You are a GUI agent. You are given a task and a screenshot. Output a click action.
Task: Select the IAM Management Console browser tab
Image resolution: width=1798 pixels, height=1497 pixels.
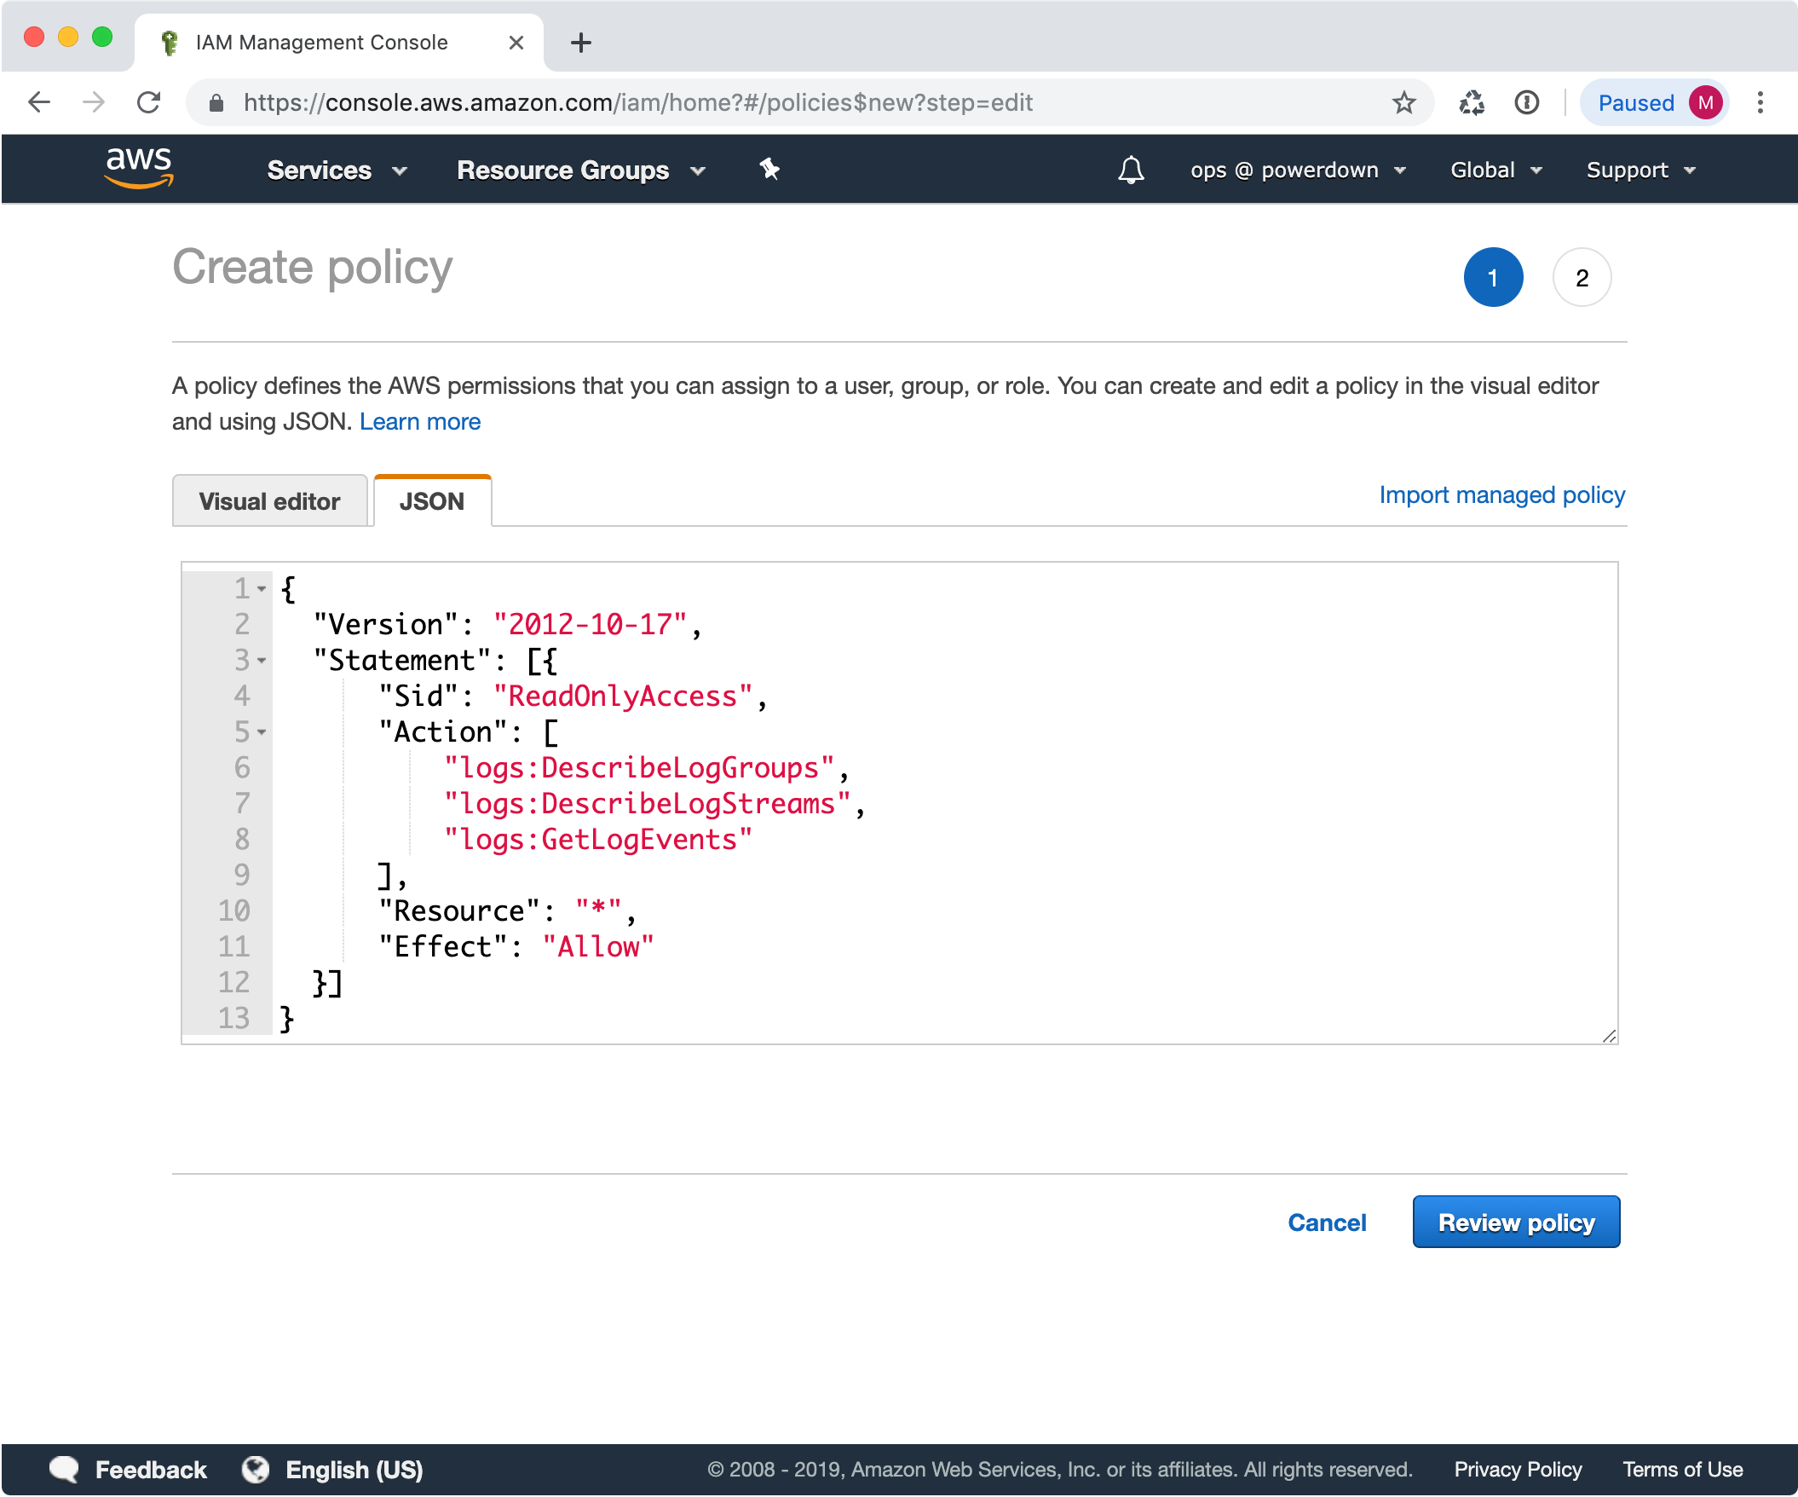tap(338, 42)
